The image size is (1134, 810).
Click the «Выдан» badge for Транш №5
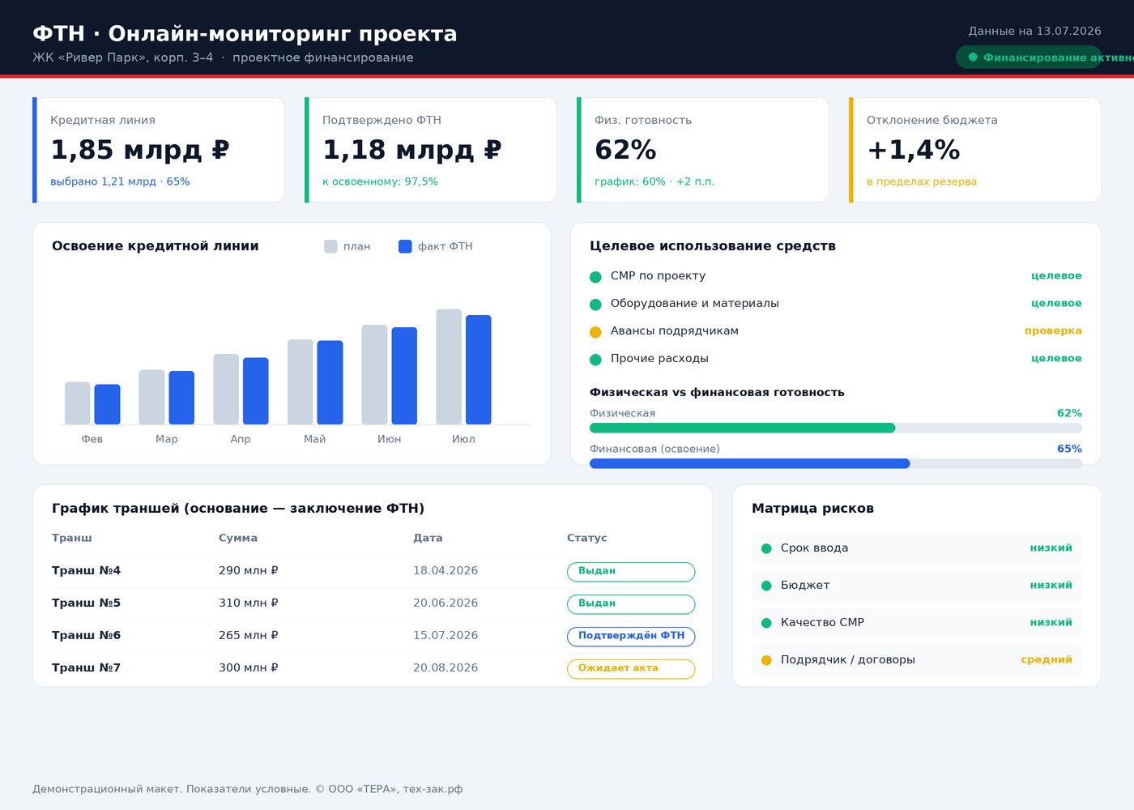631,604
